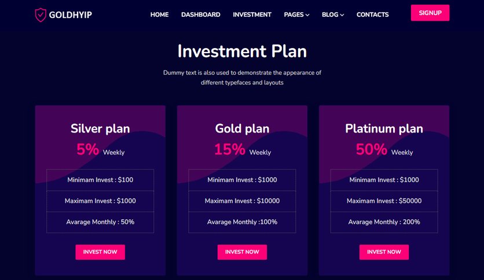This screenshot has height=280, width=484.
Task: Select the Gold plan heading
Action: point(243,128)
